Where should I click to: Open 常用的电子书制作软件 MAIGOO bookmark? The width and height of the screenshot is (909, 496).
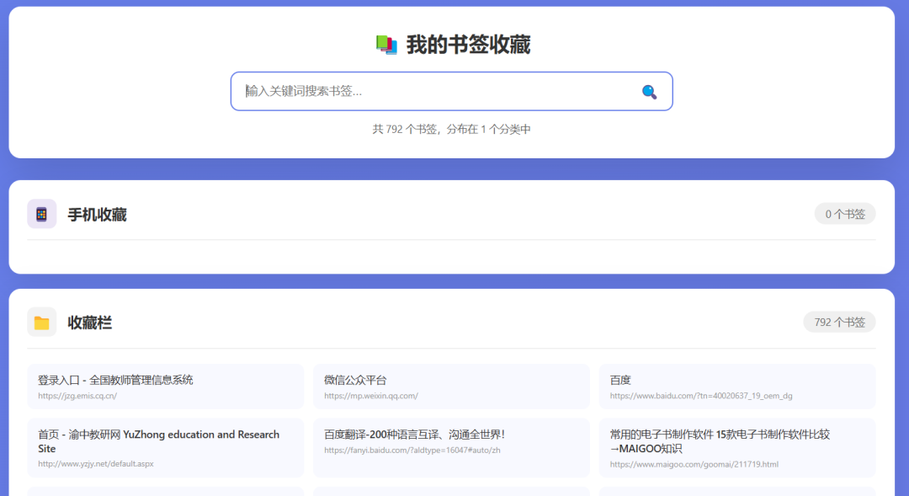(x=736, y=448)
